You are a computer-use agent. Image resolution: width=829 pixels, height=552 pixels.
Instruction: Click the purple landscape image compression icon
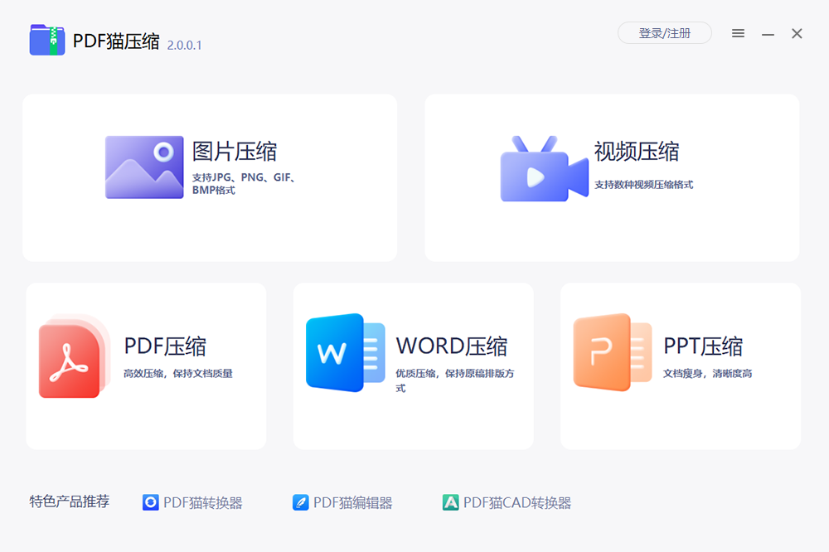144,167
